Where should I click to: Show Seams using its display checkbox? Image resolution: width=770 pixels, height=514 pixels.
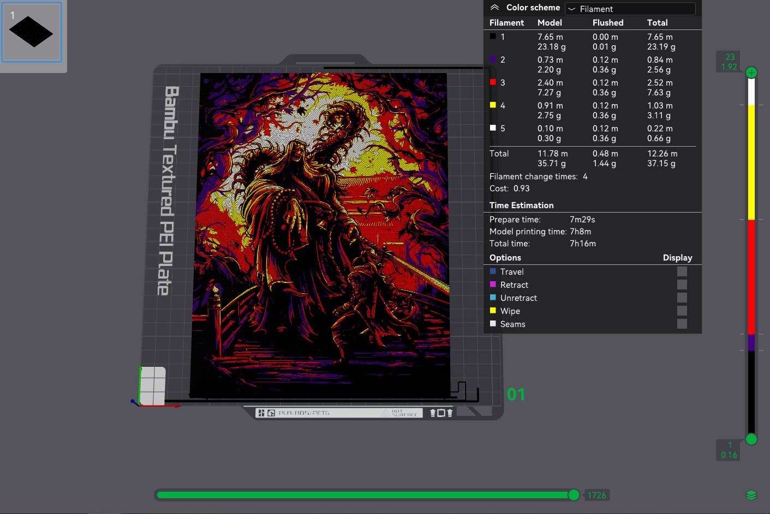tap(682, 324)
